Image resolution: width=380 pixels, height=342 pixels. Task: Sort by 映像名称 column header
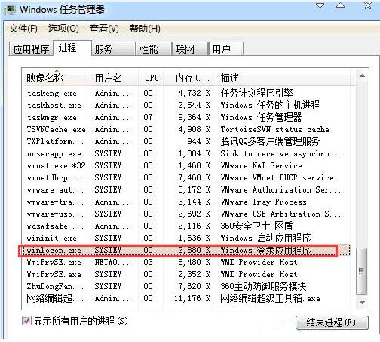[x=57, y=78]
